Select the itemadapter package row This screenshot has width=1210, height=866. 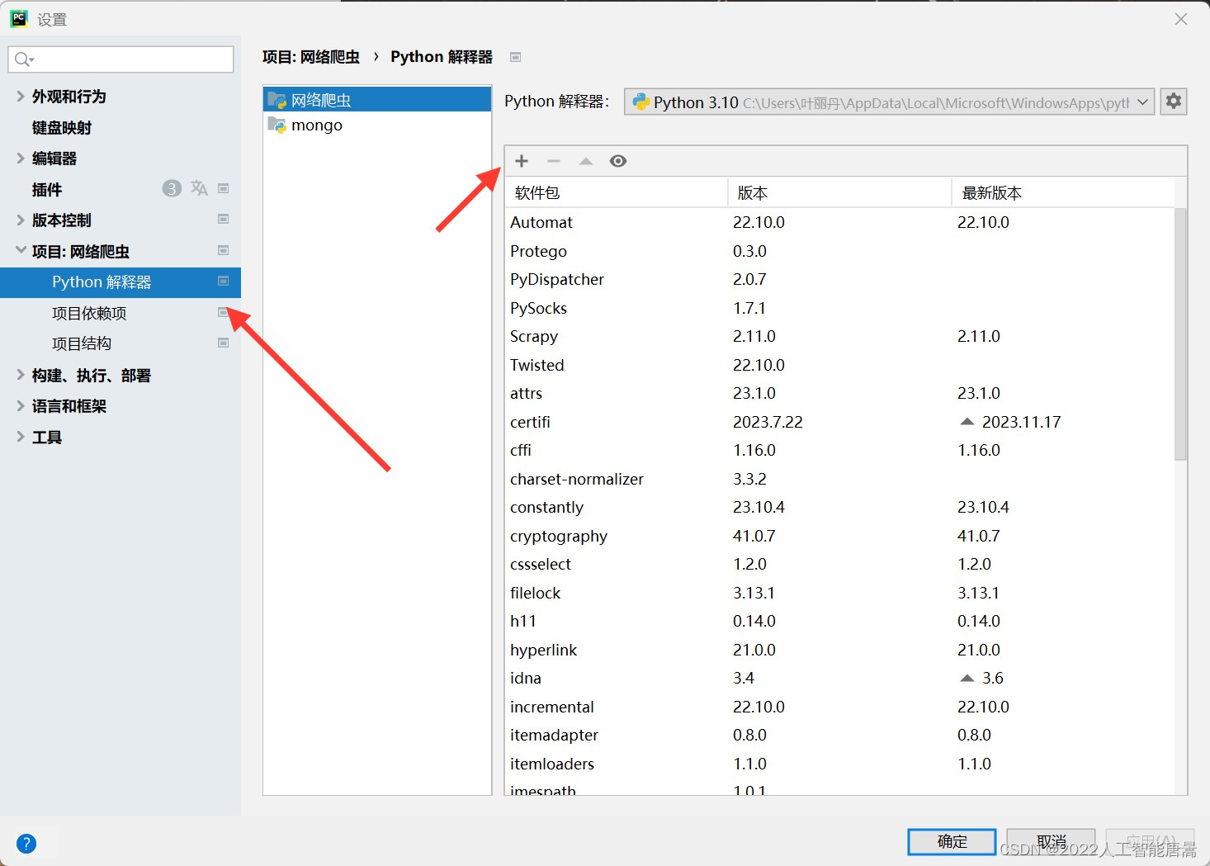tap(839, 735)
